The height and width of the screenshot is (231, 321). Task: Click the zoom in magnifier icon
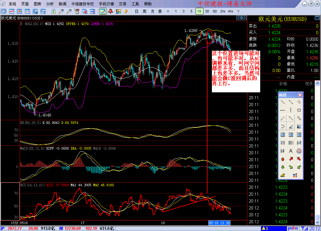61,12
